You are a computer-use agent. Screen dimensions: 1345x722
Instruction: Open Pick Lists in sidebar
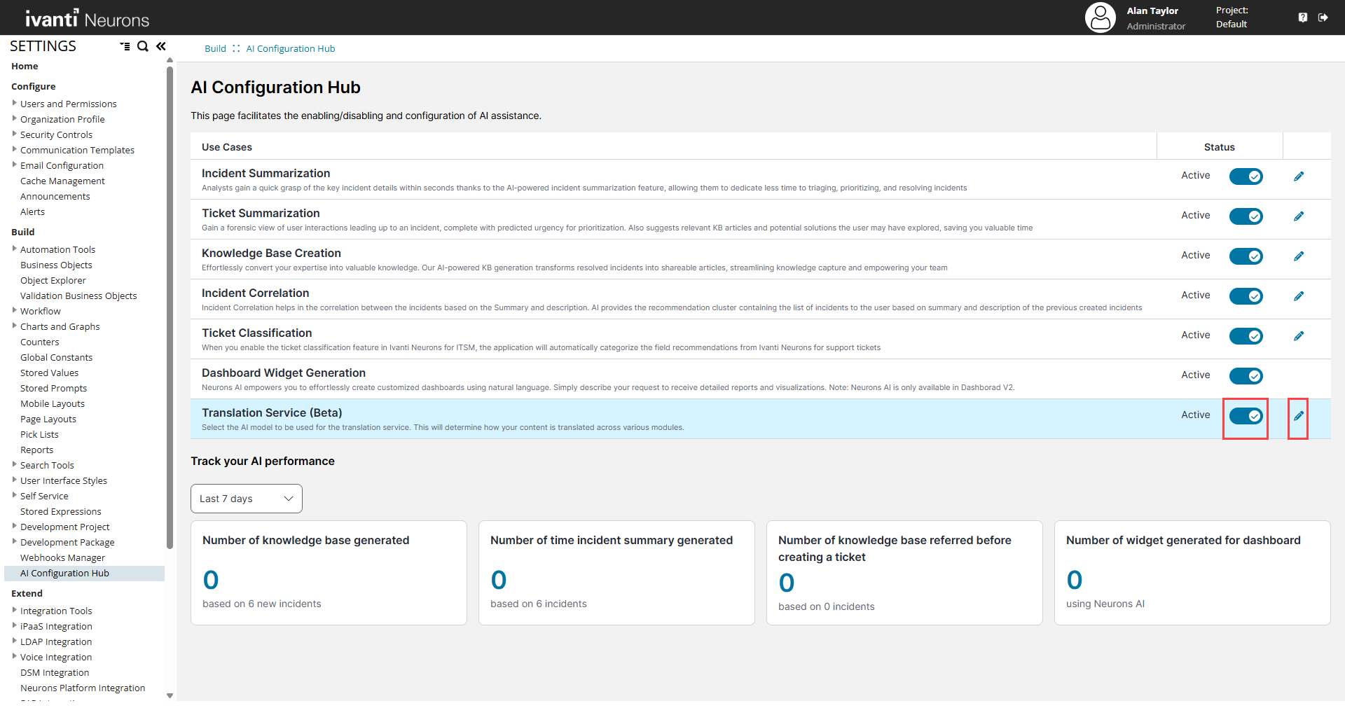[39, 435]
